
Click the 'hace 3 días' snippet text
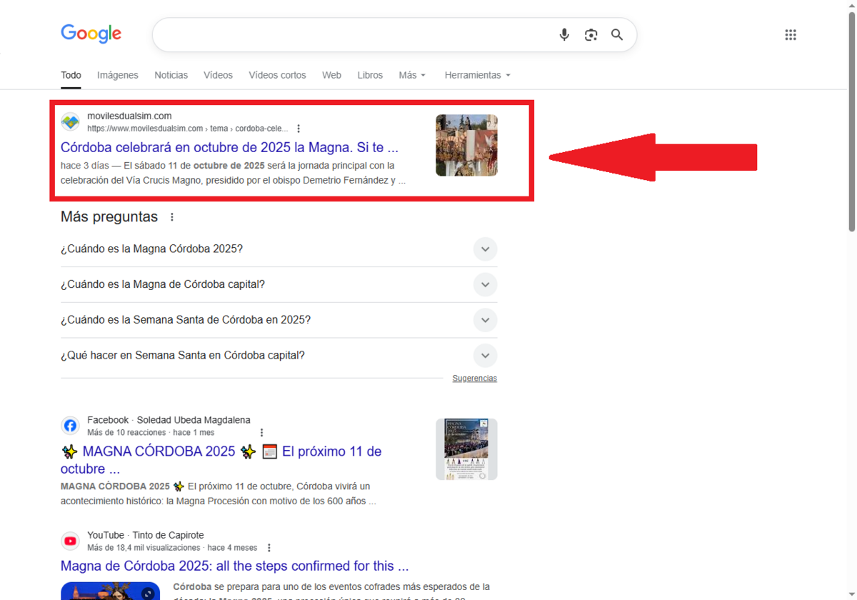point(85,166)
